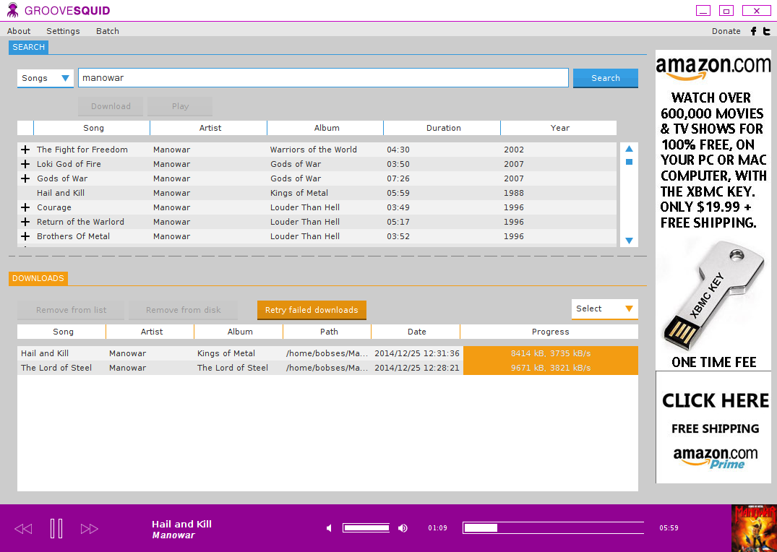Image resolution: width=777 pixels, height=552 pixels.
Task: Sort search results by Artist column
Action: (x=209, y=128)
